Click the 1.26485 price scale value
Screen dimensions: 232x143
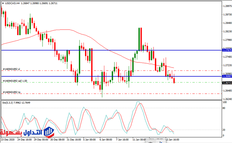227,91
